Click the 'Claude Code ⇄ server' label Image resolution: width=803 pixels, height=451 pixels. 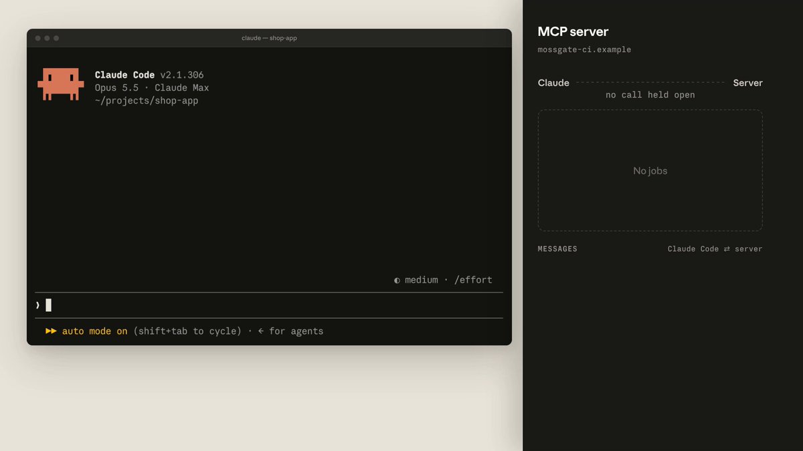(715, 249)
